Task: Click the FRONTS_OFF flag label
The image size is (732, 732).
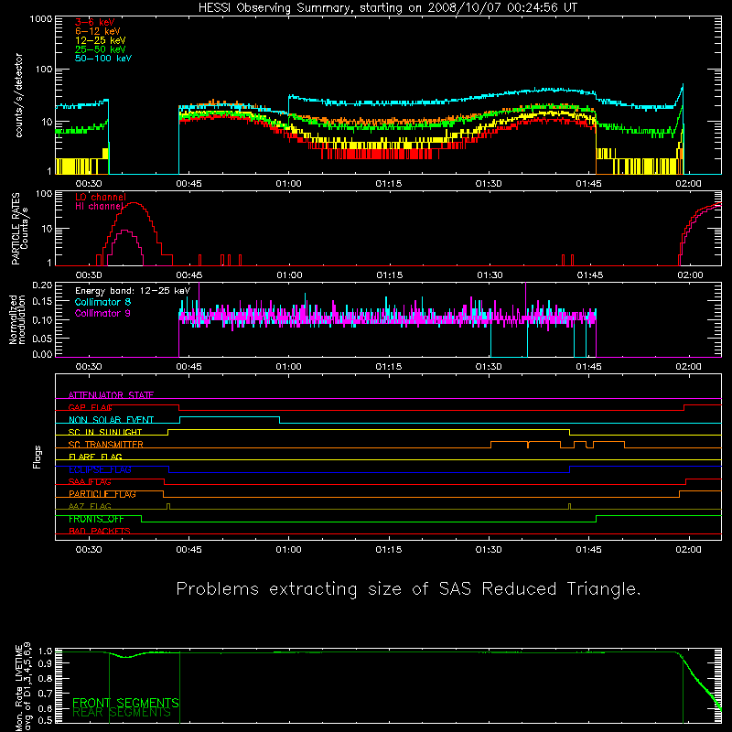Action: 96,519
